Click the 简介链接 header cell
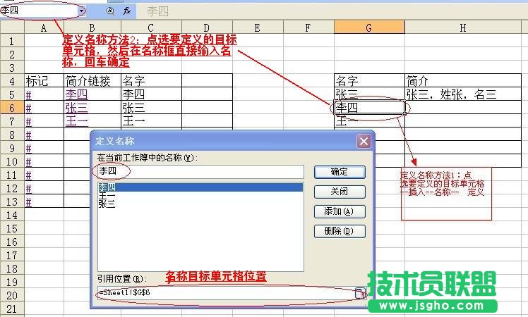The height and width of the screenshot is (317, 528). pos(92,81)
